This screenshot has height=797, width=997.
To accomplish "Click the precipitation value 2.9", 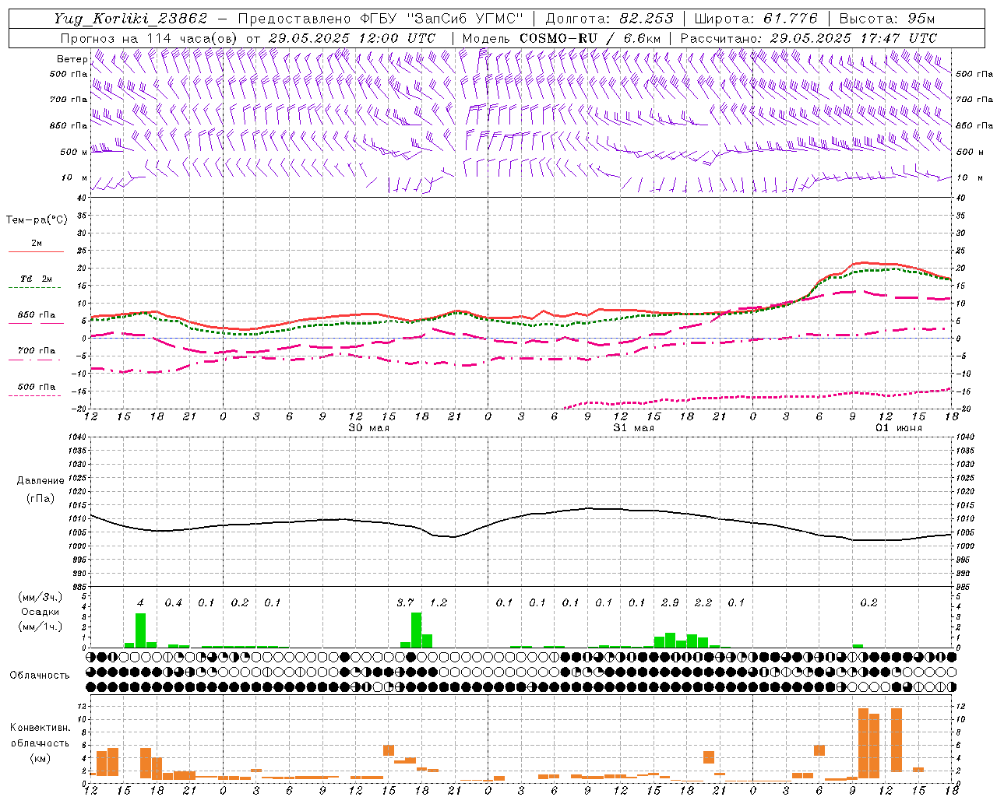I will (x=670, y=603).
